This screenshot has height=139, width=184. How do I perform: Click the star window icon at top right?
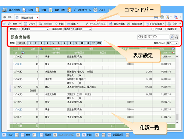167,17
